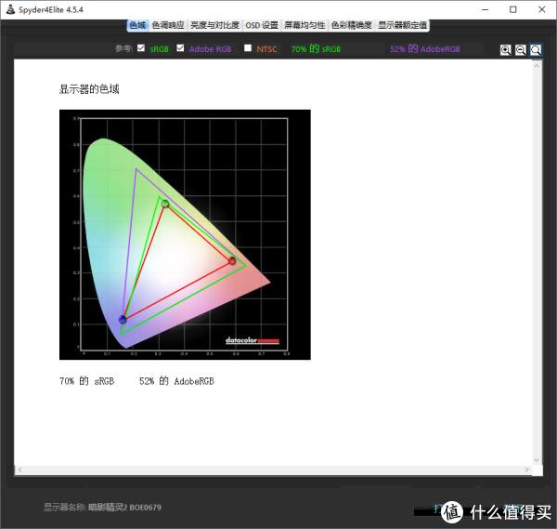Click the '70% 的 sRGB' result below chart
The width and height of the screenshot is (557, 529).
tap(87, 381)
